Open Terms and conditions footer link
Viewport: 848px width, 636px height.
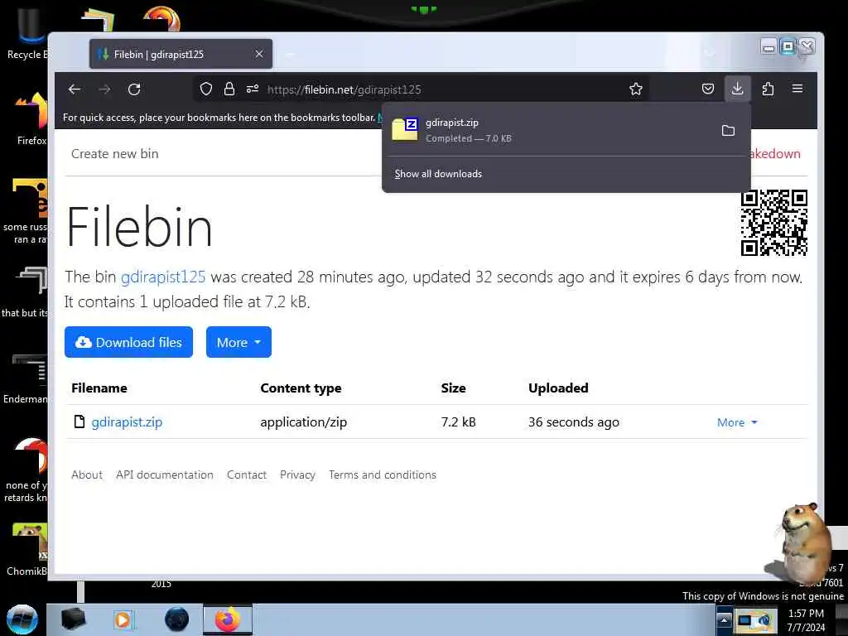coord(383,475)
